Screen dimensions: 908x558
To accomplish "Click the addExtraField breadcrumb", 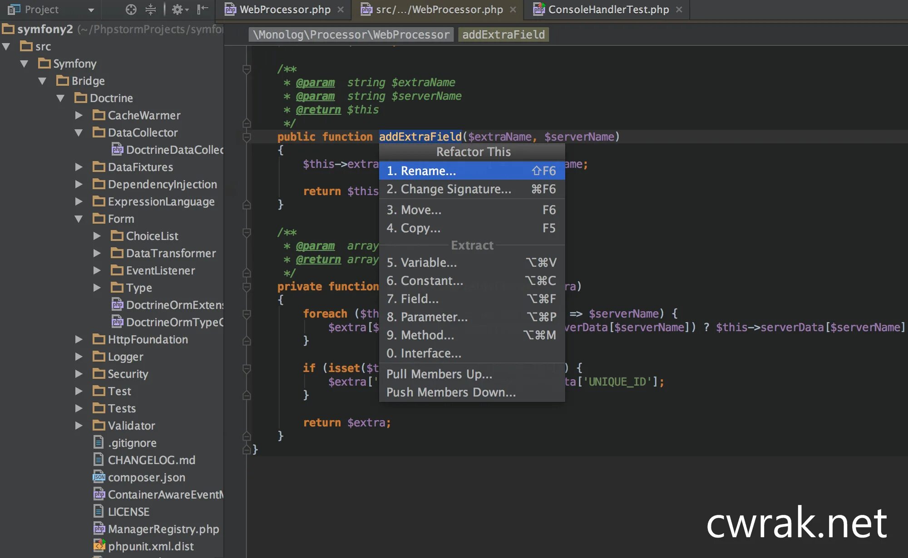I will click(503, 34).
